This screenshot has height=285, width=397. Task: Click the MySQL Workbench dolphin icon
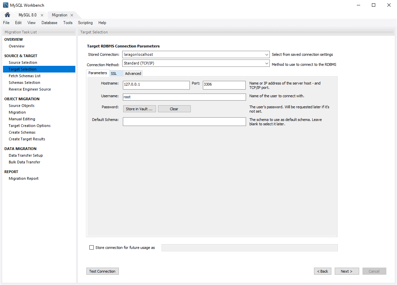tap(6, 5)
